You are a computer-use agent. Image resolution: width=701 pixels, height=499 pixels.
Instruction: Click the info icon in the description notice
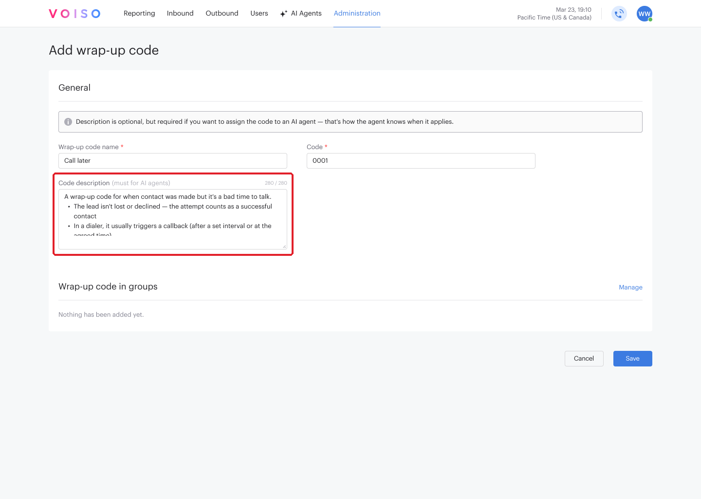68,122
